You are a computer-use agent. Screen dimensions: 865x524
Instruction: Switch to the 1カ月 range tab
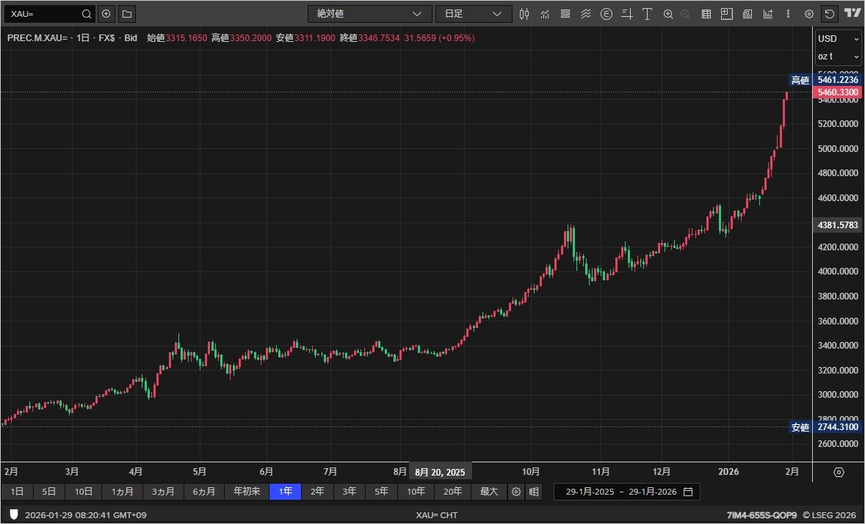click(x=122, y=492)
